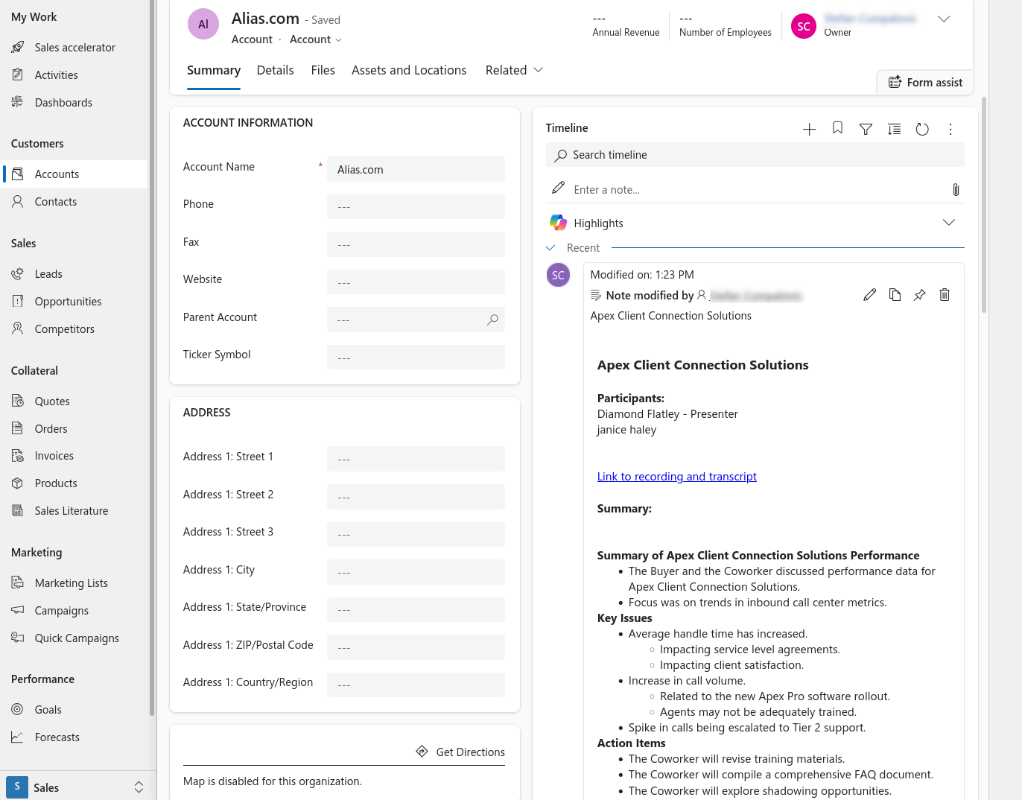Open timeline more commands menu

pyautogui.click(x=950, y=129)
